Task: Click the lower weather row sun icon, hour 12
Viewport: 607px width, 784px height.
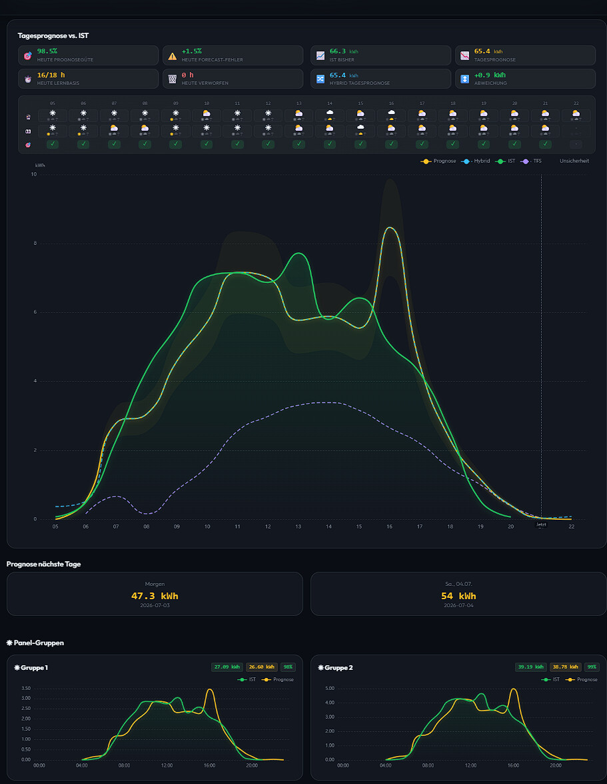Action: [268, 129]
